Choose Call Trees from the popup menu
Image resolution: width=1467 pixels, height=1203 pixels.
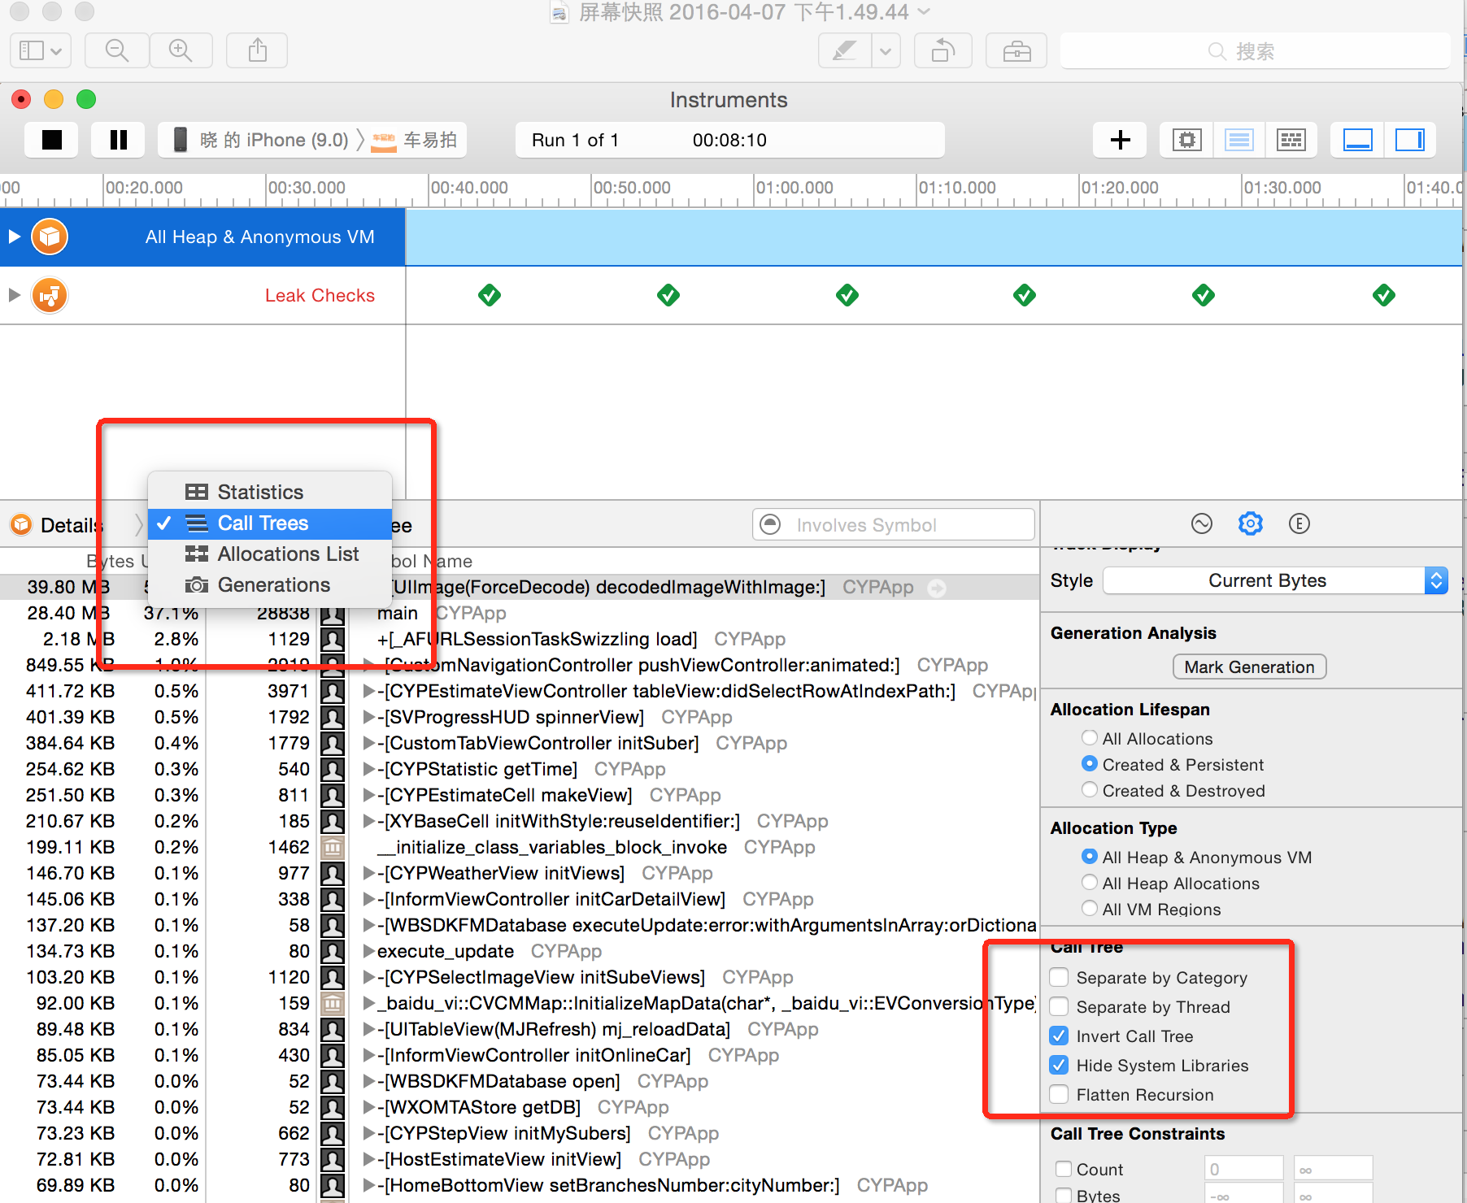click(270, 523)
